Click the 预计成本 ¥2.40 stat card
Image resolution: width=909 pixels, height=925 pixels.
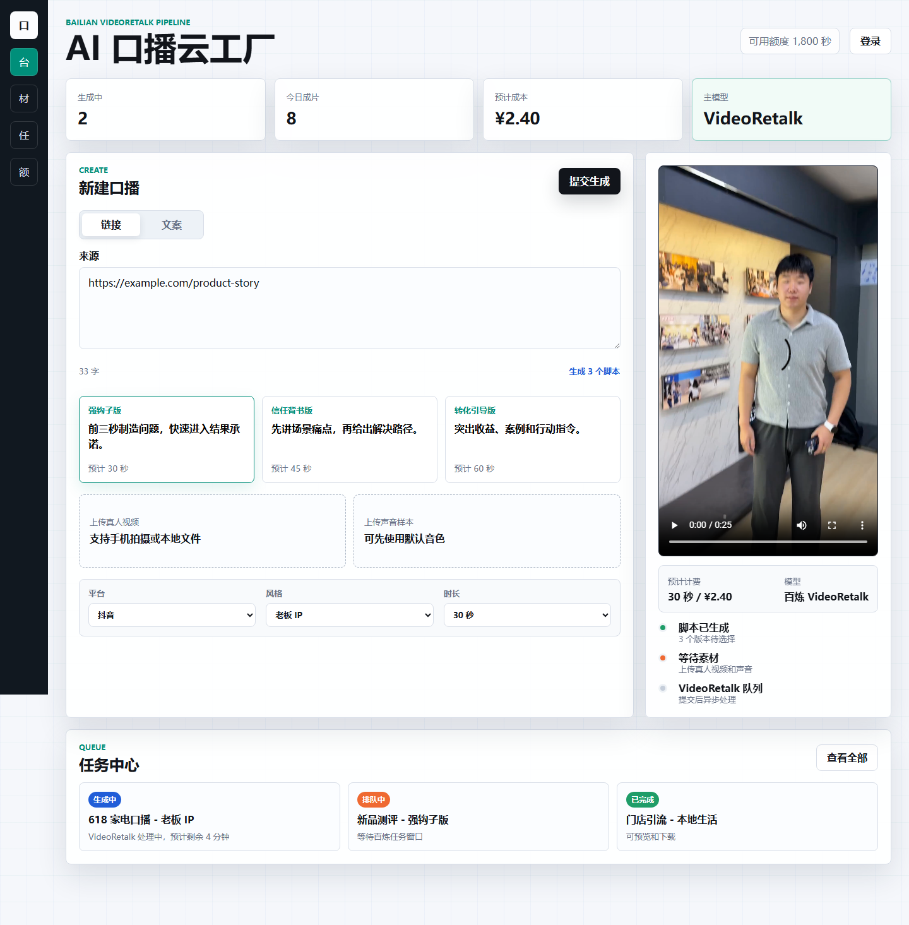pos(583,109)
